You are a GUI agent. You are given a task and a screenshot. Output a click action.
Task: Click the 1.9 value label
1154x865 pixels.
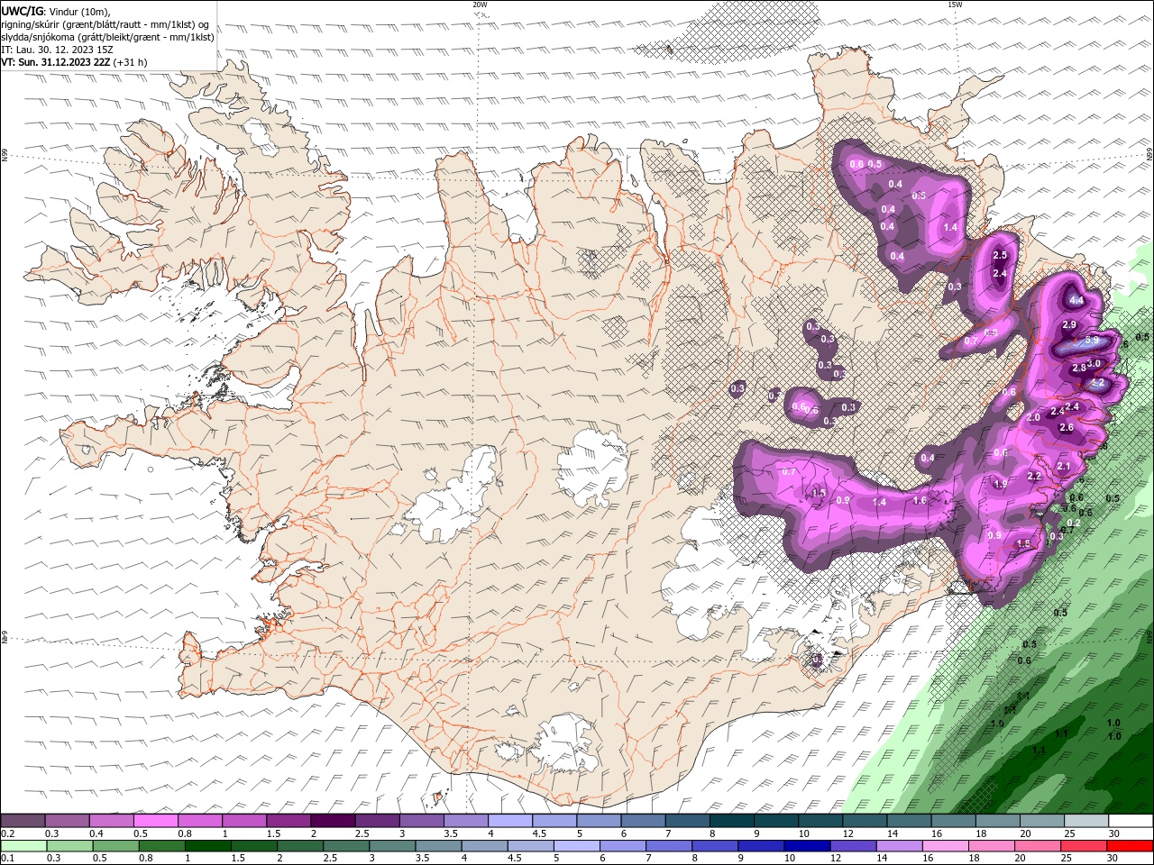[x=1000, y=485]
